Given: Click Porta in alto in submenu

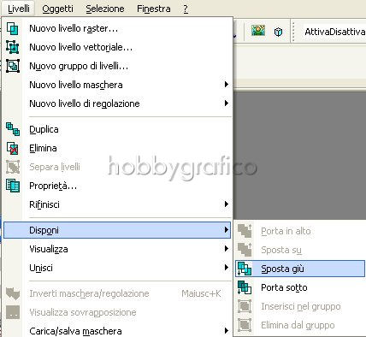Looking at the screenshot, I should coord(300,231).
